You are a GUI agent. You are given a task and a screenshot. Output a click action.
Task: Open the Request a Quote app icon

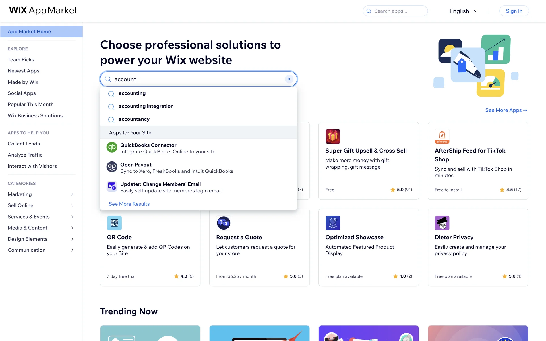224,223
